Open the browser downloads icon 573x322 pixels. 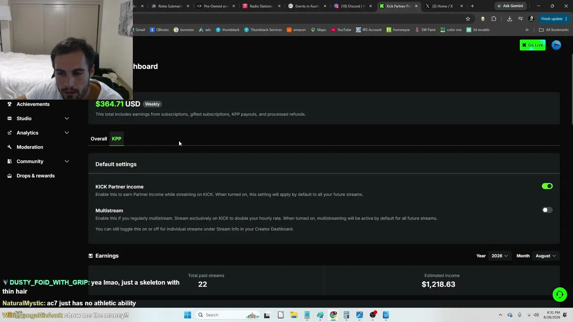509,19
